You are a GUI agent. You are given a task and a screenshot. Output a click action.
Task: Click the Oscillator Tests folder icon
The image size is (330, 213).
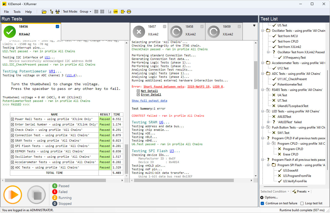click(268, 31)
